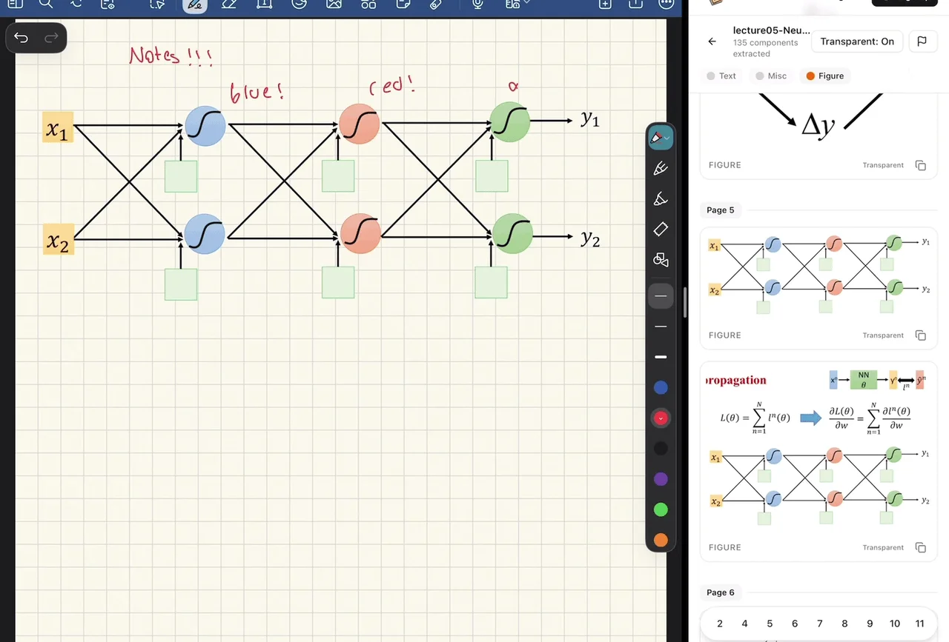Pick the blue pen color
This screenshot has height=642, width=949.
pos(661,388)
